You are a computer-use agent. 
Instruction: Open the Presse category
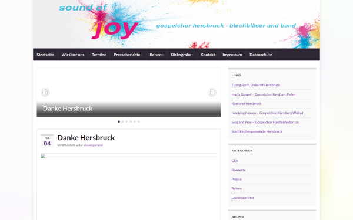coord(237,180)
